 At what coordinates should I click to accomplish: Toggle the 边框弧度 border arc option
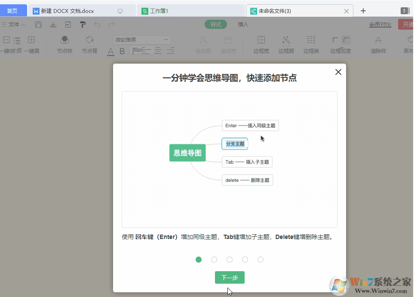(341, 45)
